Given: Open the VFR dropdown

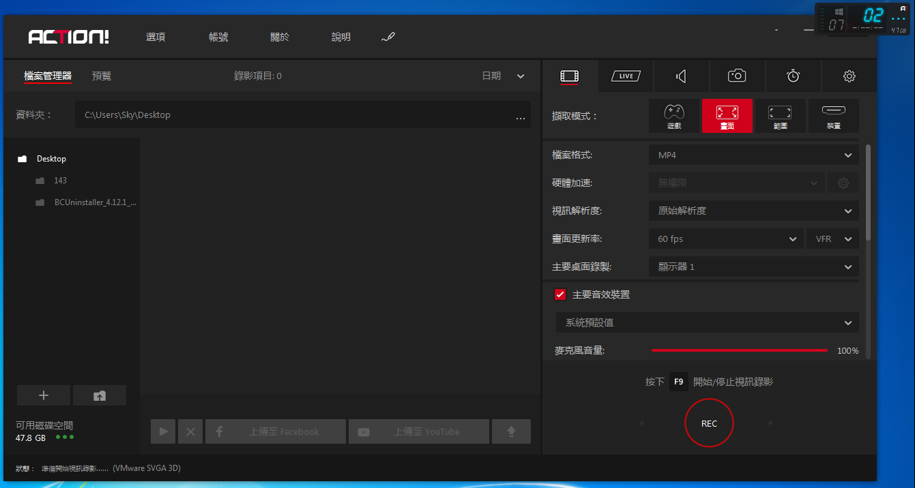Looking at the screenshot, I should (832, 239).
